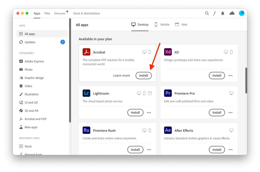Open Graphic design category
Image resolution: width=260 pixels, height=172 pixels.
(32, 78)
